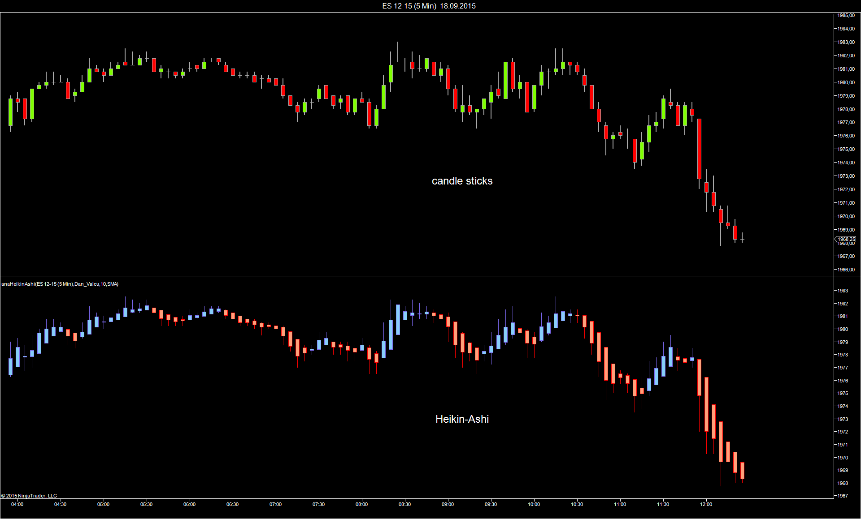
Task: Click the 04:00 time axis label
Action: coord(17,504)
